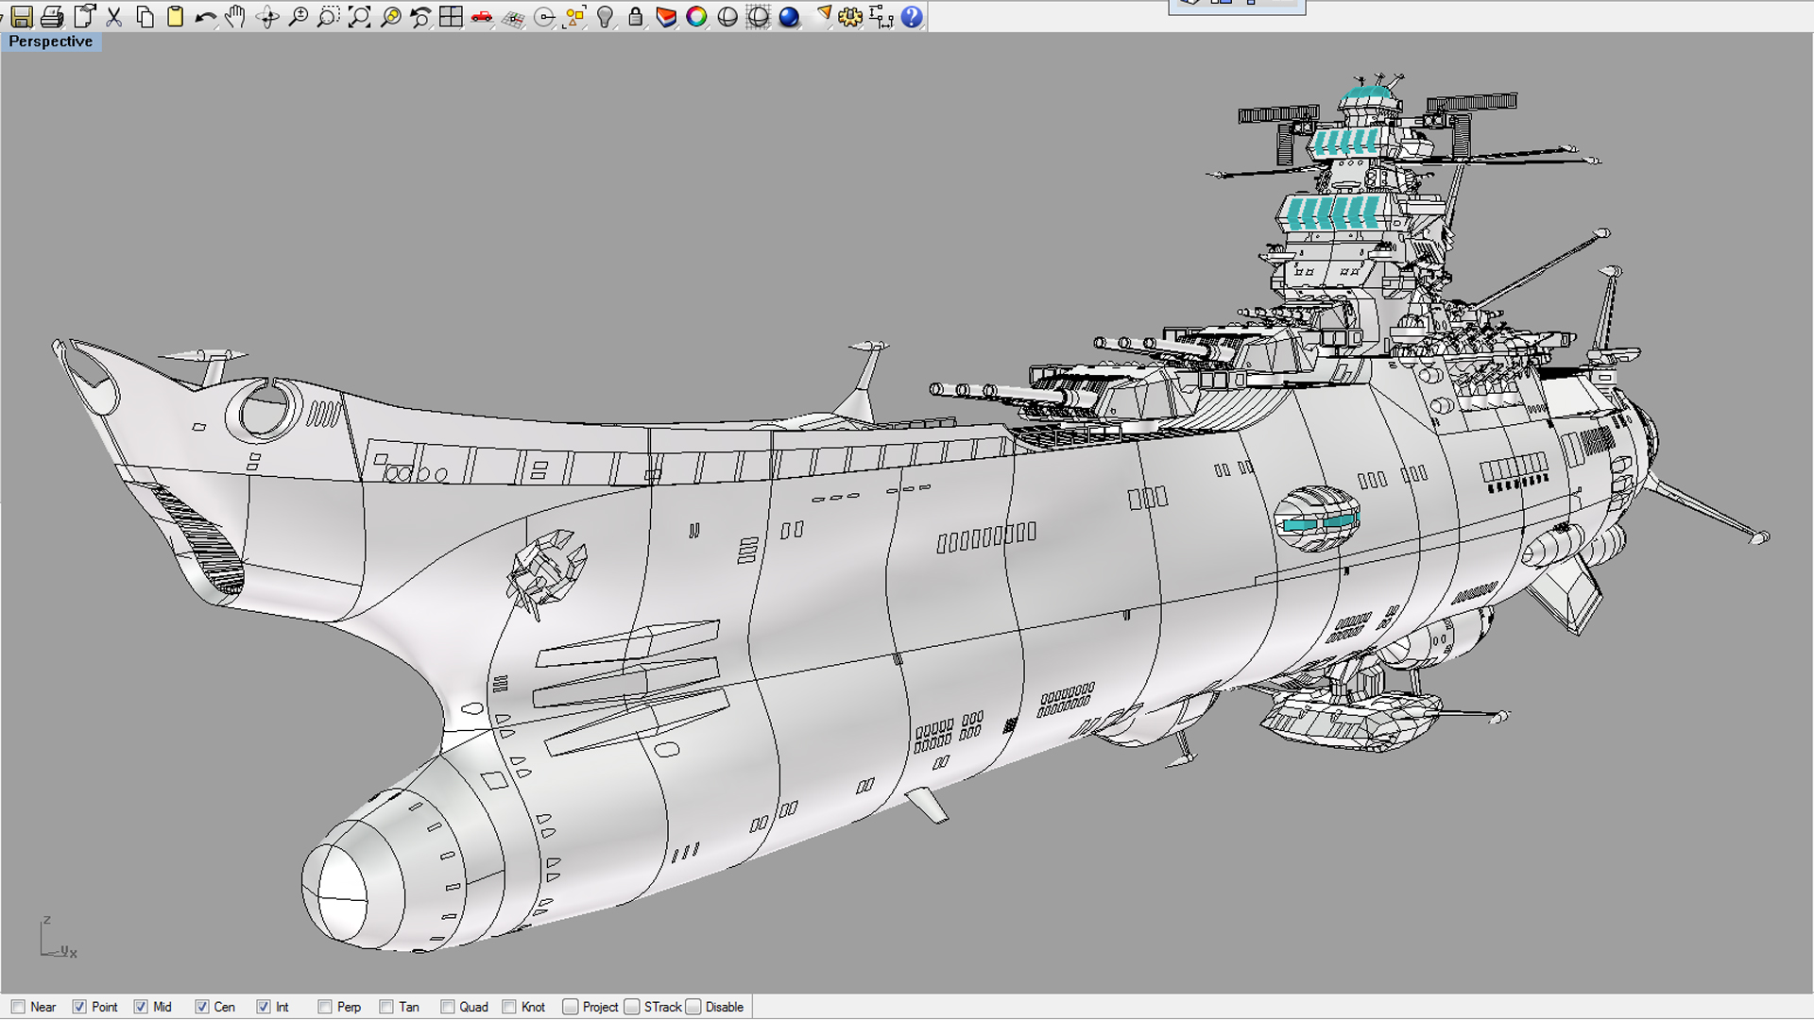Zoom to extents of the model

point(359,16)
